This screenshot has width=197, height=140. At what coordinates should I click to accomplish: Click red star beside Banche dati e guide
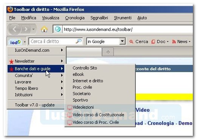(11, 69)
